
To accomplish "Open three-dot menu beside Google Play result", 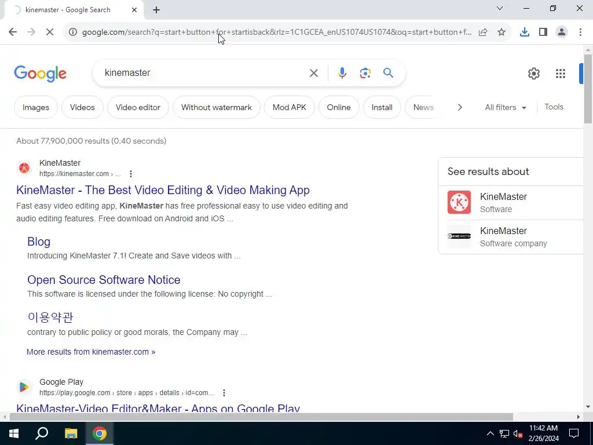I will pyautogui.click(x=224, y=393).
